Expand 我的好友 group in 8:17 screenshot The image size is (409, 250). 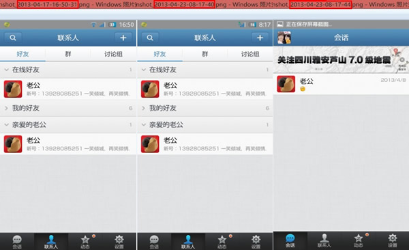[205, 108]
